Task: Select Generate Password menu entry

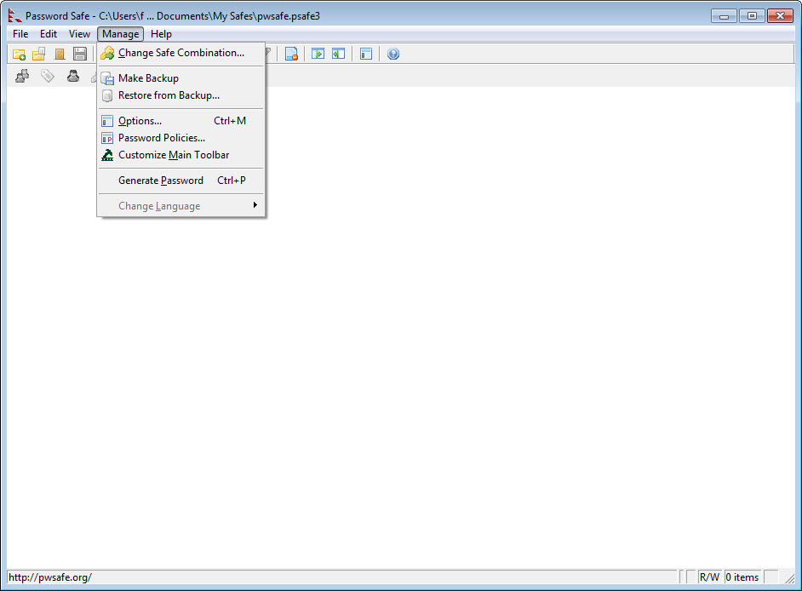Action: pyautogui.click(x=160, y=181)
